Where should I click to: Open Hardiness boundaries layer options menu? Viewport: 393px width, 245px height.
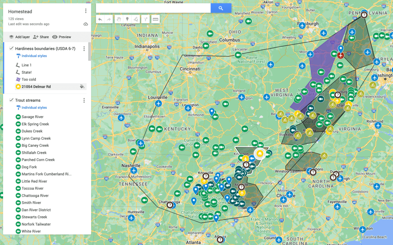pyautogui.click(x=84, y=49)
